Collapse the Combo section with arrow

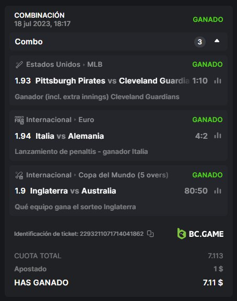[217, 41]
